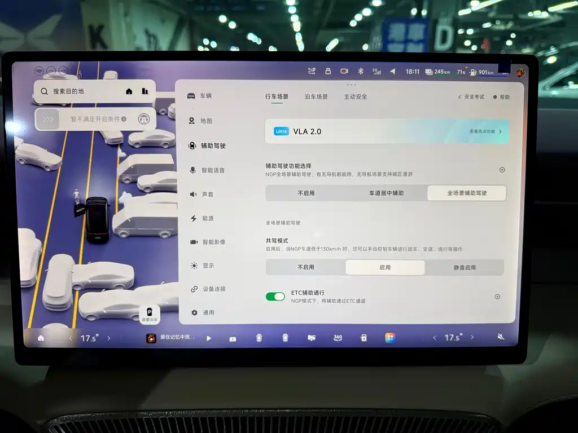Tap the company destination icon in search bar

145,91
